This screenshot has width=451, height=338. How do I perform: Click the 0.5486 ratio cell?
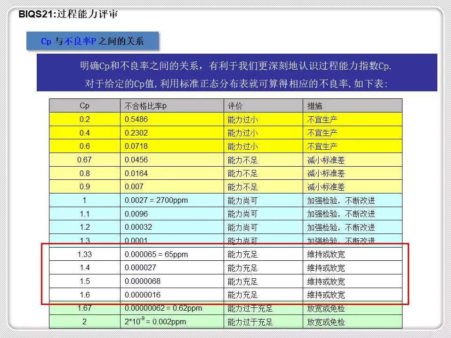pos(134,119)
